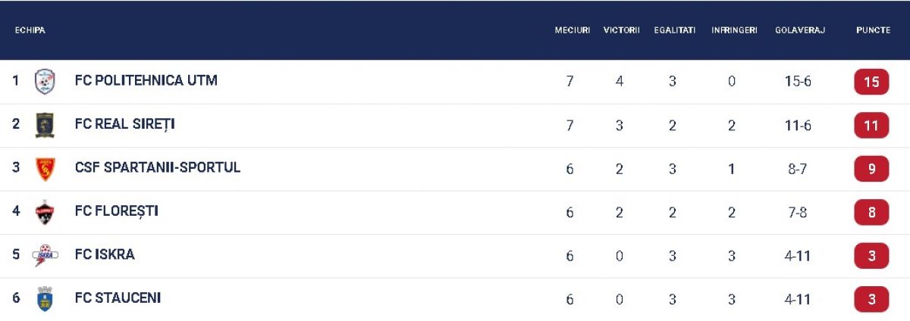This screenshot has width=910, height=321.
Task: Go to the FC Florești team name
Action: coord(116,211)
